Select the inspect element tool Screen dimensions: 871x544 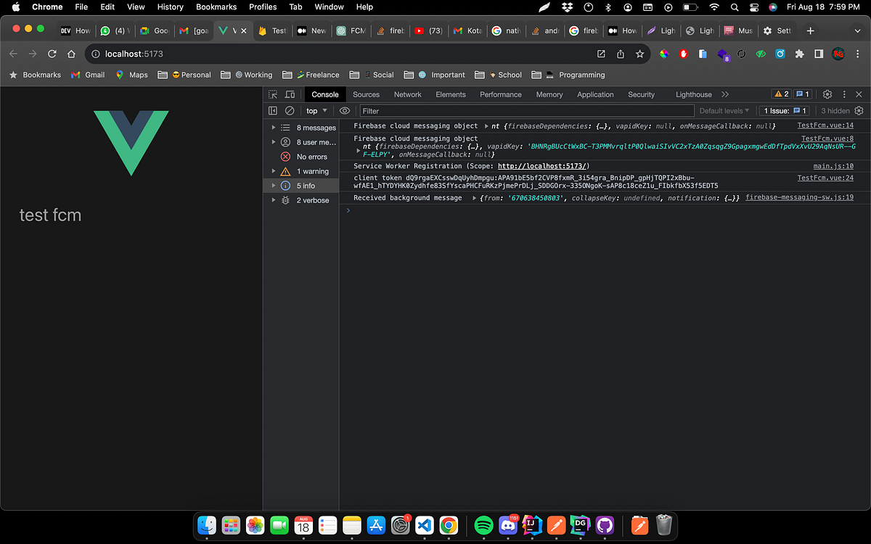[272, 94]
